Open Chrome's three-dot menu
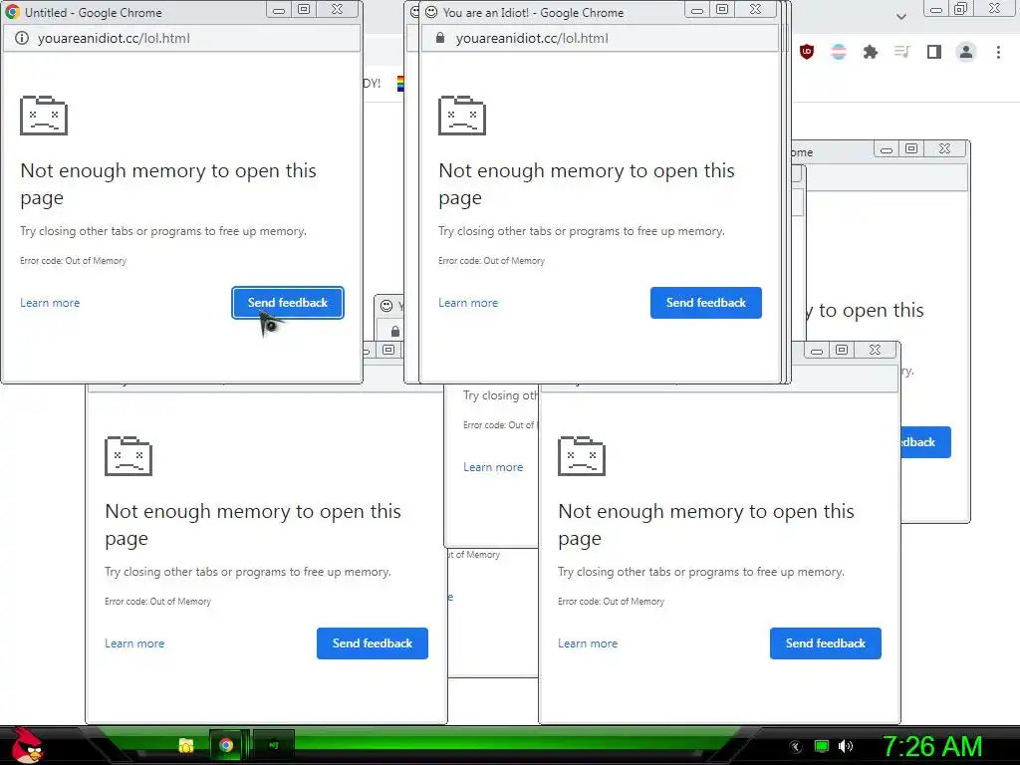Image resolution: width=1020 pixels, height=765 pixels. pyautogui.click(x=998, y=52)
